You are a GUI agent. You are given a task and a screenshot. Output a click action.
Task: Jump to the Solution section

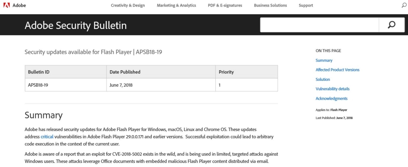click(x=323, y=79)
